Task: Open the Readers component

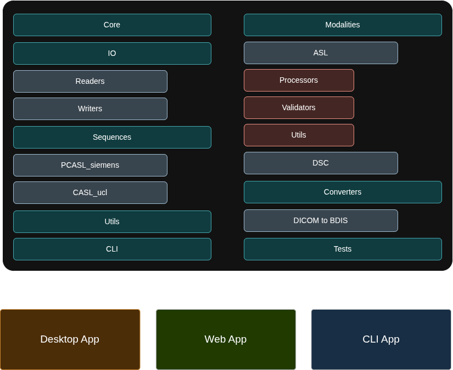Action: click(90, 81)
